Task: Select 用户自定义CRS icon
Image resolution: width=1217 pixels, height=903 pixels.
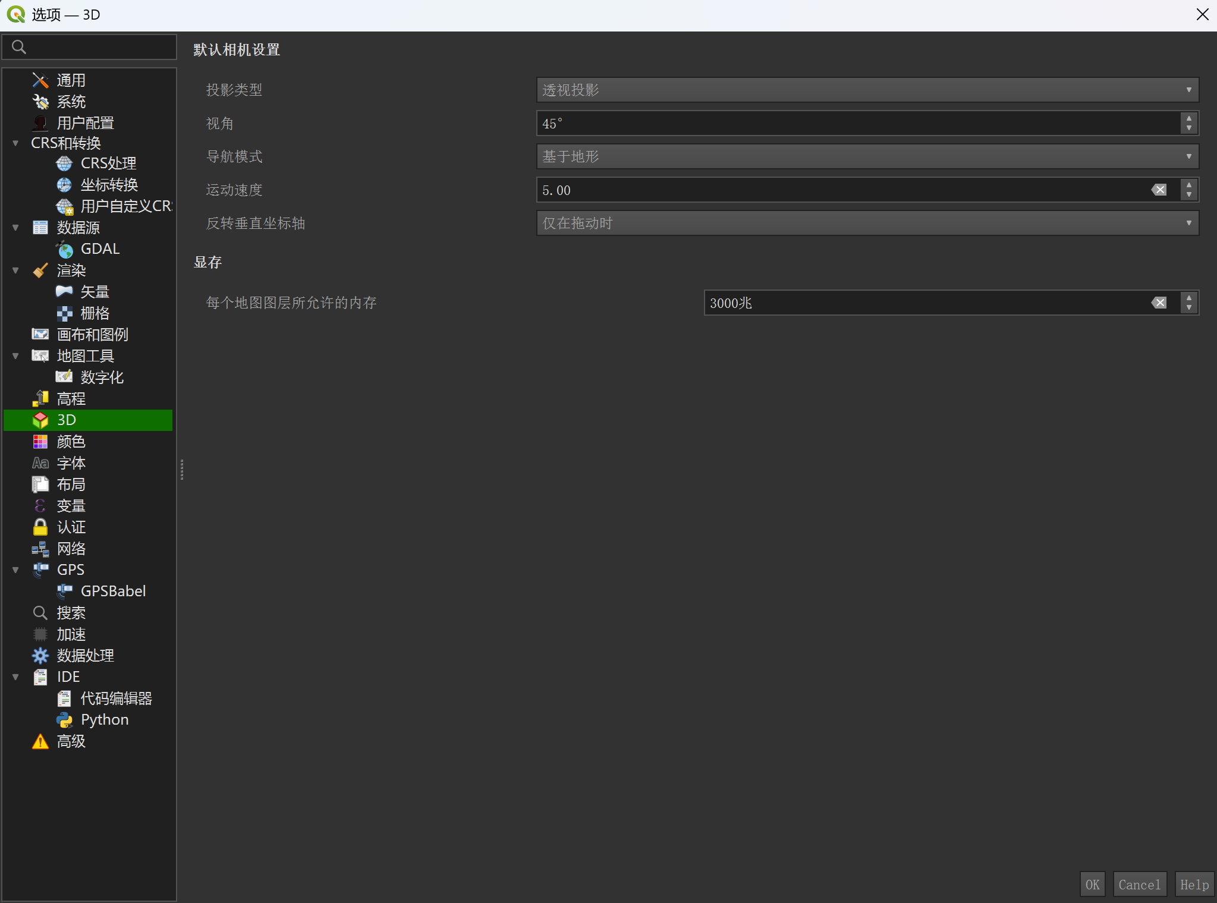Action: point(64,206)
